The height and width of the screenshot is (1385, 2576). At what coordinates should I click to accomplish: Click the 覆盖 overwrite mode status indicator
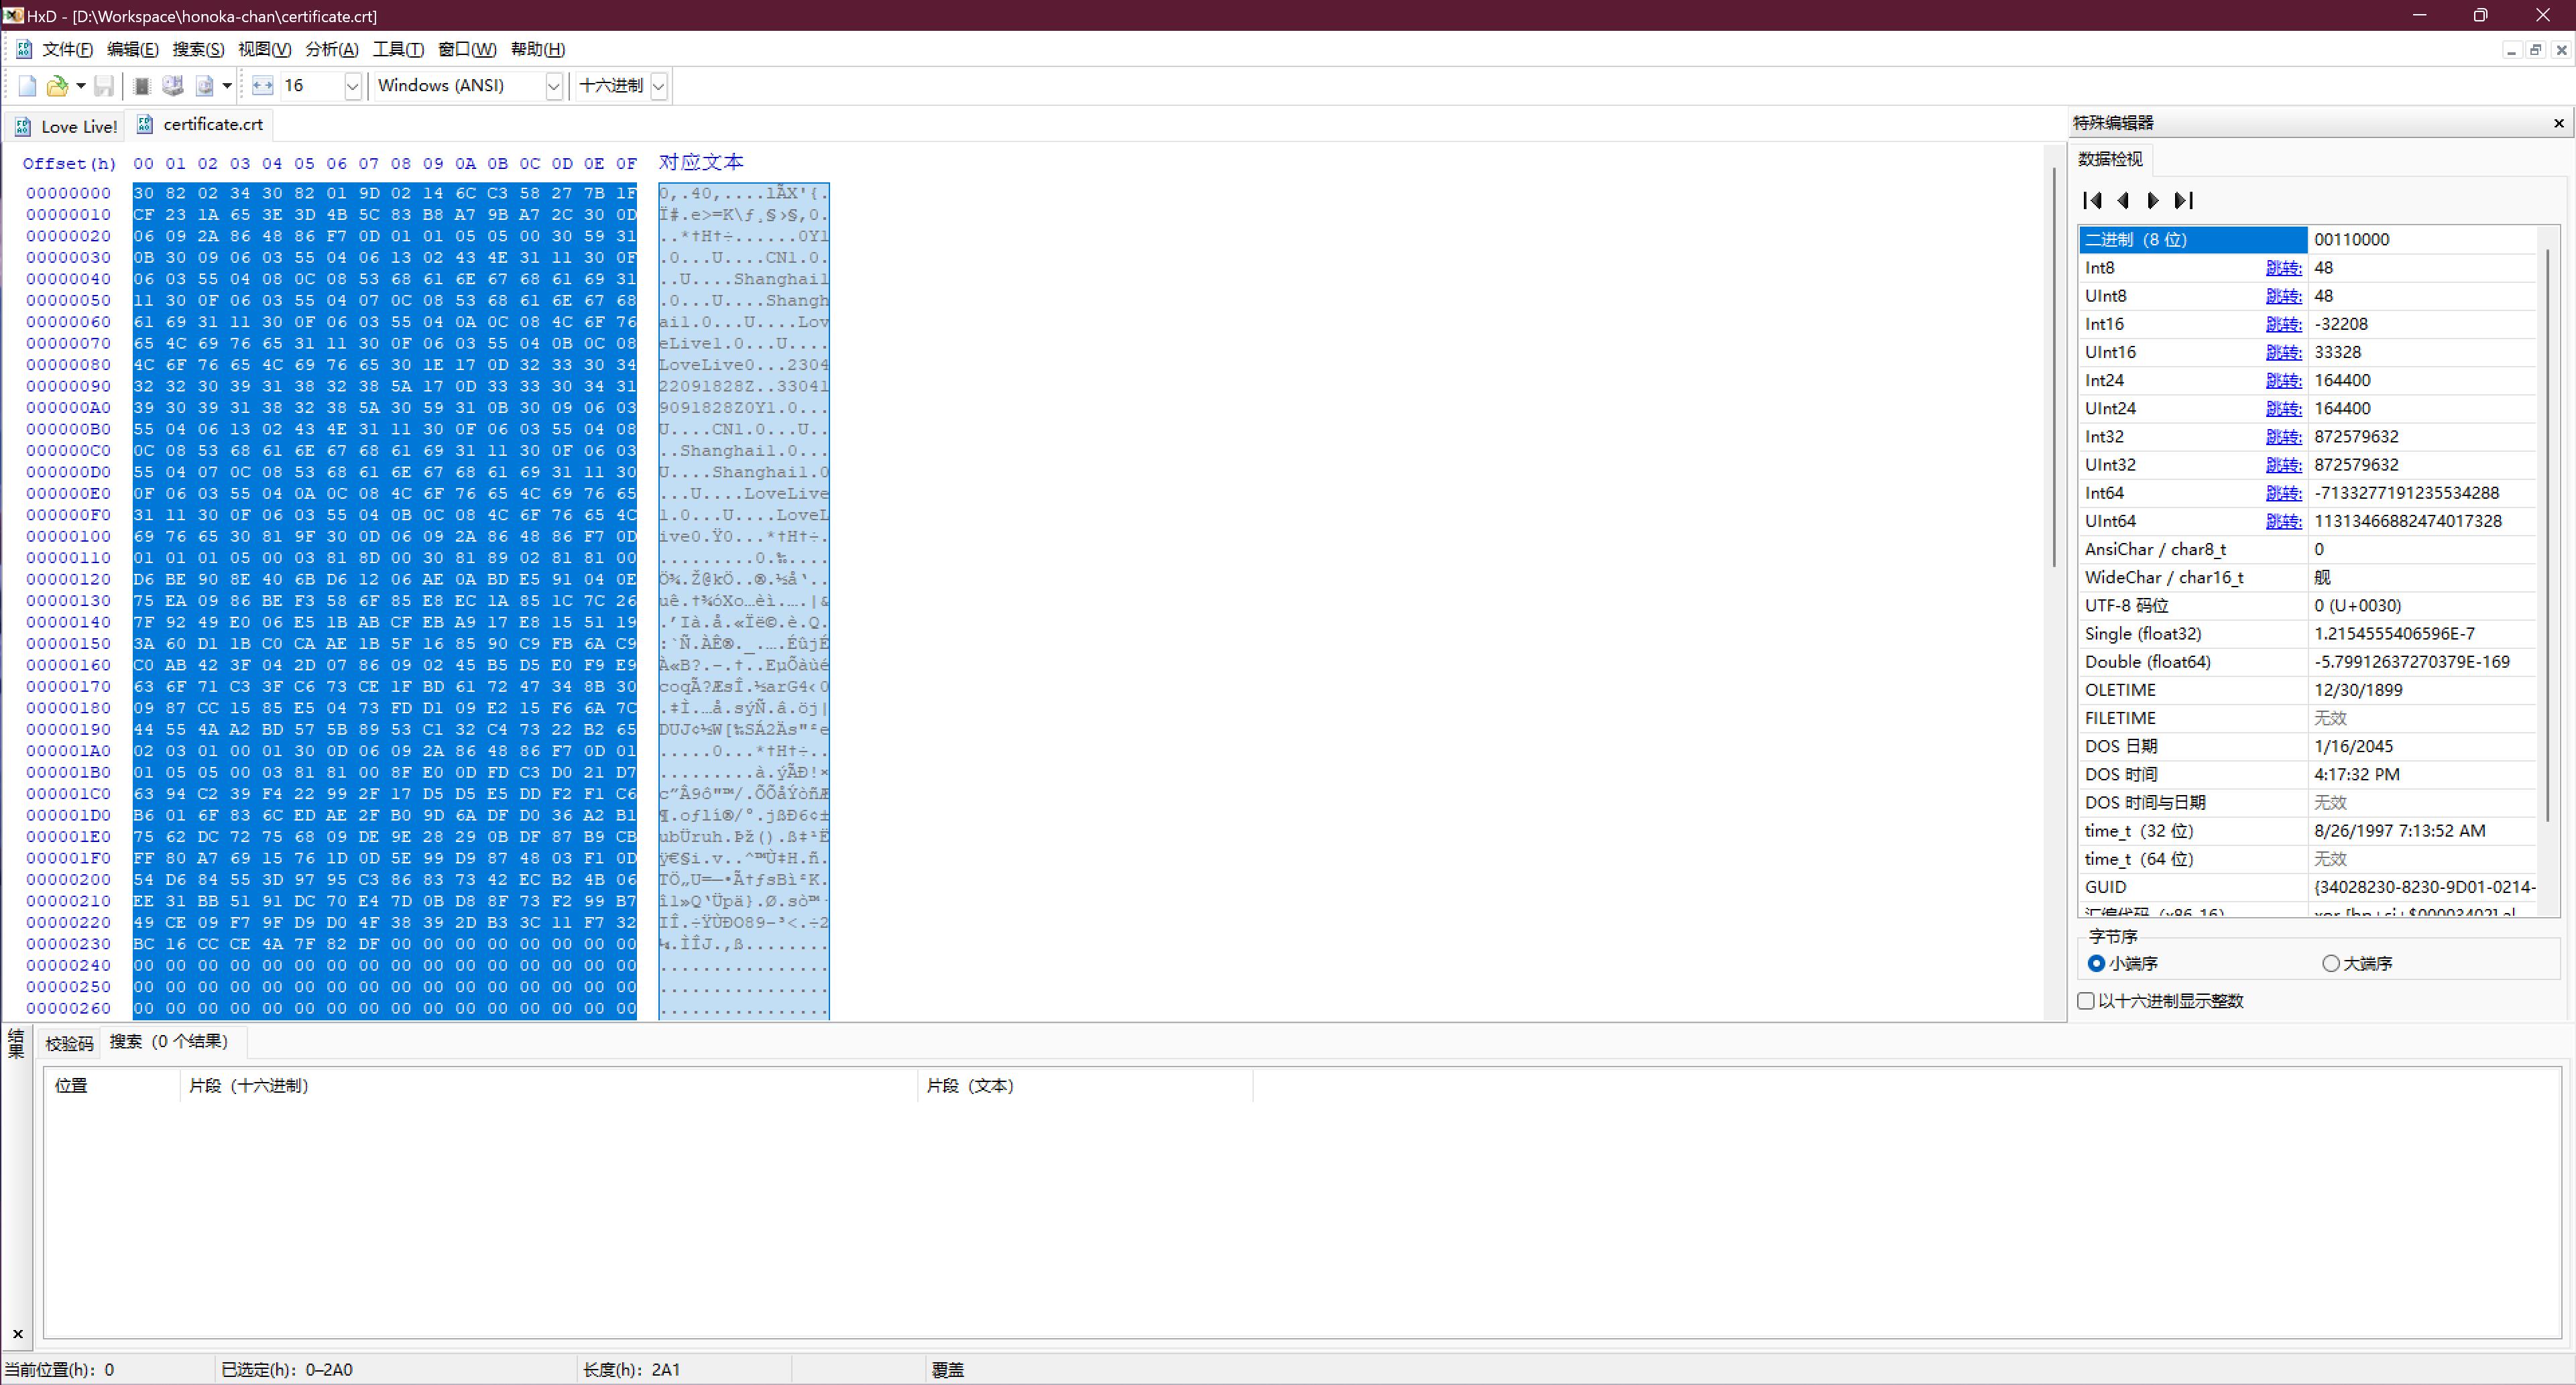(x=948, y=1370)
